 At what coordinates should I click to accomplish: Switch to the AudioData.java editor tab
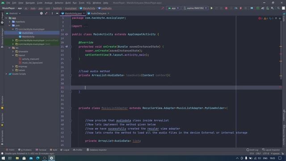(98, 13)
